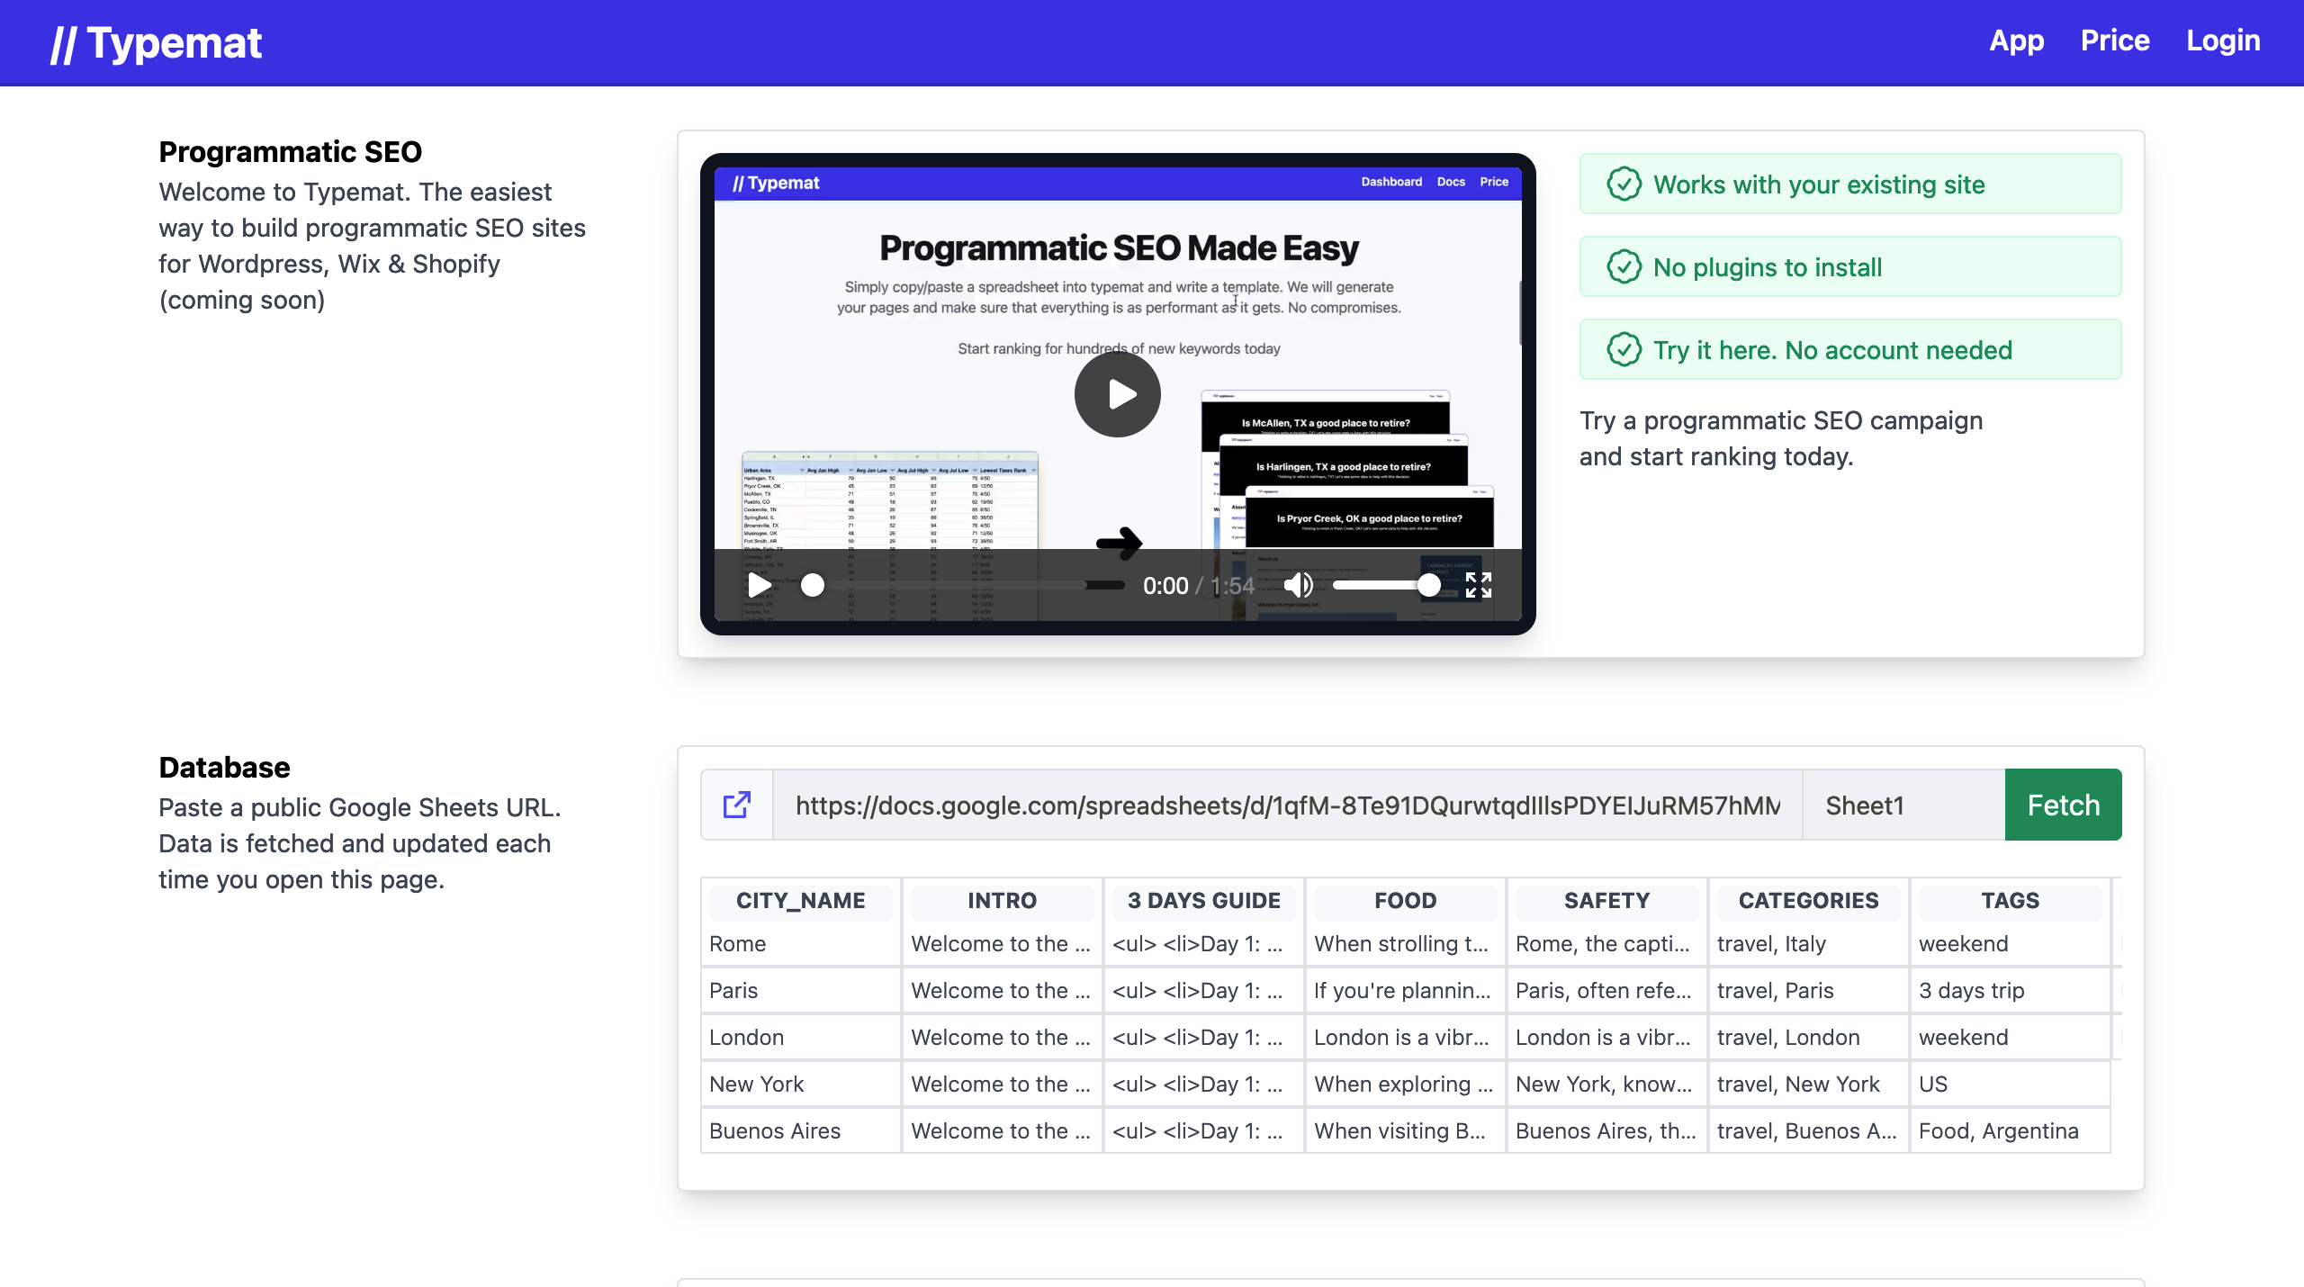Click the TAGS column header
The width and height of the screenshot is (2304, 1287).
tap(2010, 901)
